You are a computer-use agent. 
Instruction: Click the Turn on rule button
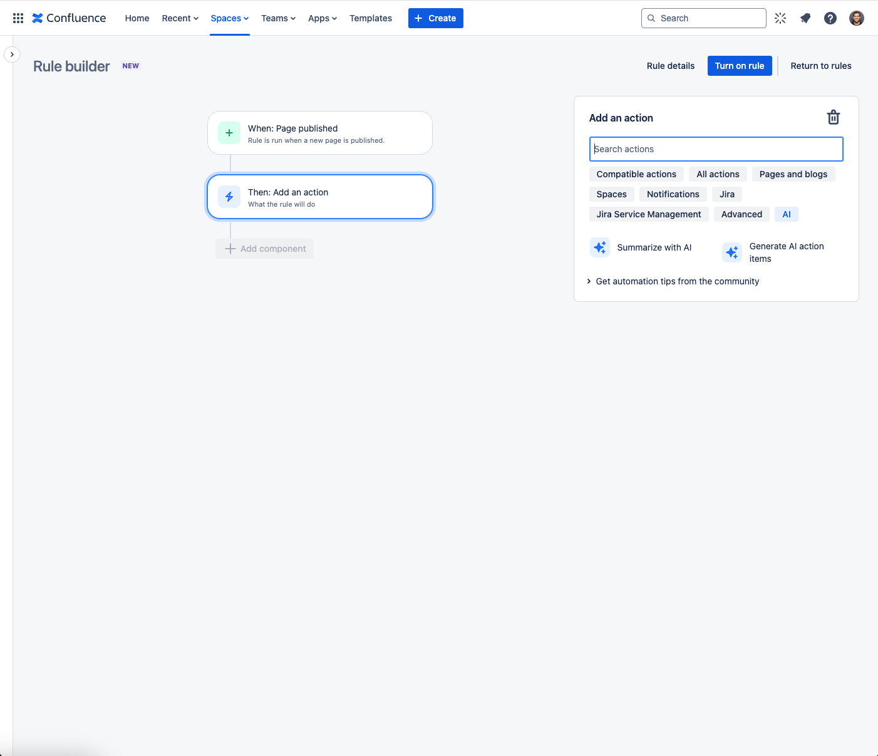point(740,66)
